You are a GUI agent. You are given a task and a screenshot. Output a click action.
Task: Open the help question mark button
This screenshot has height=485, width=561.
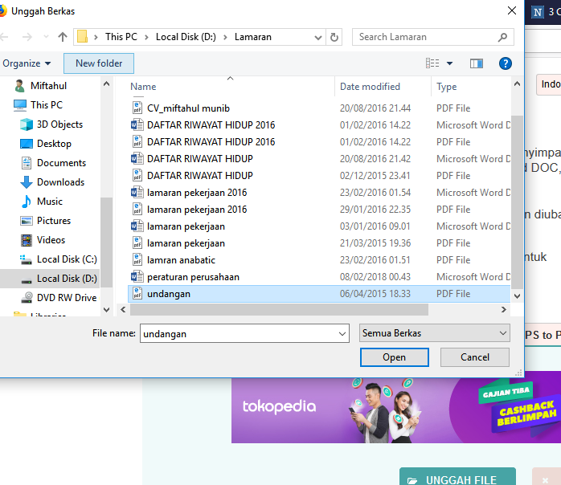coord(505,63)
